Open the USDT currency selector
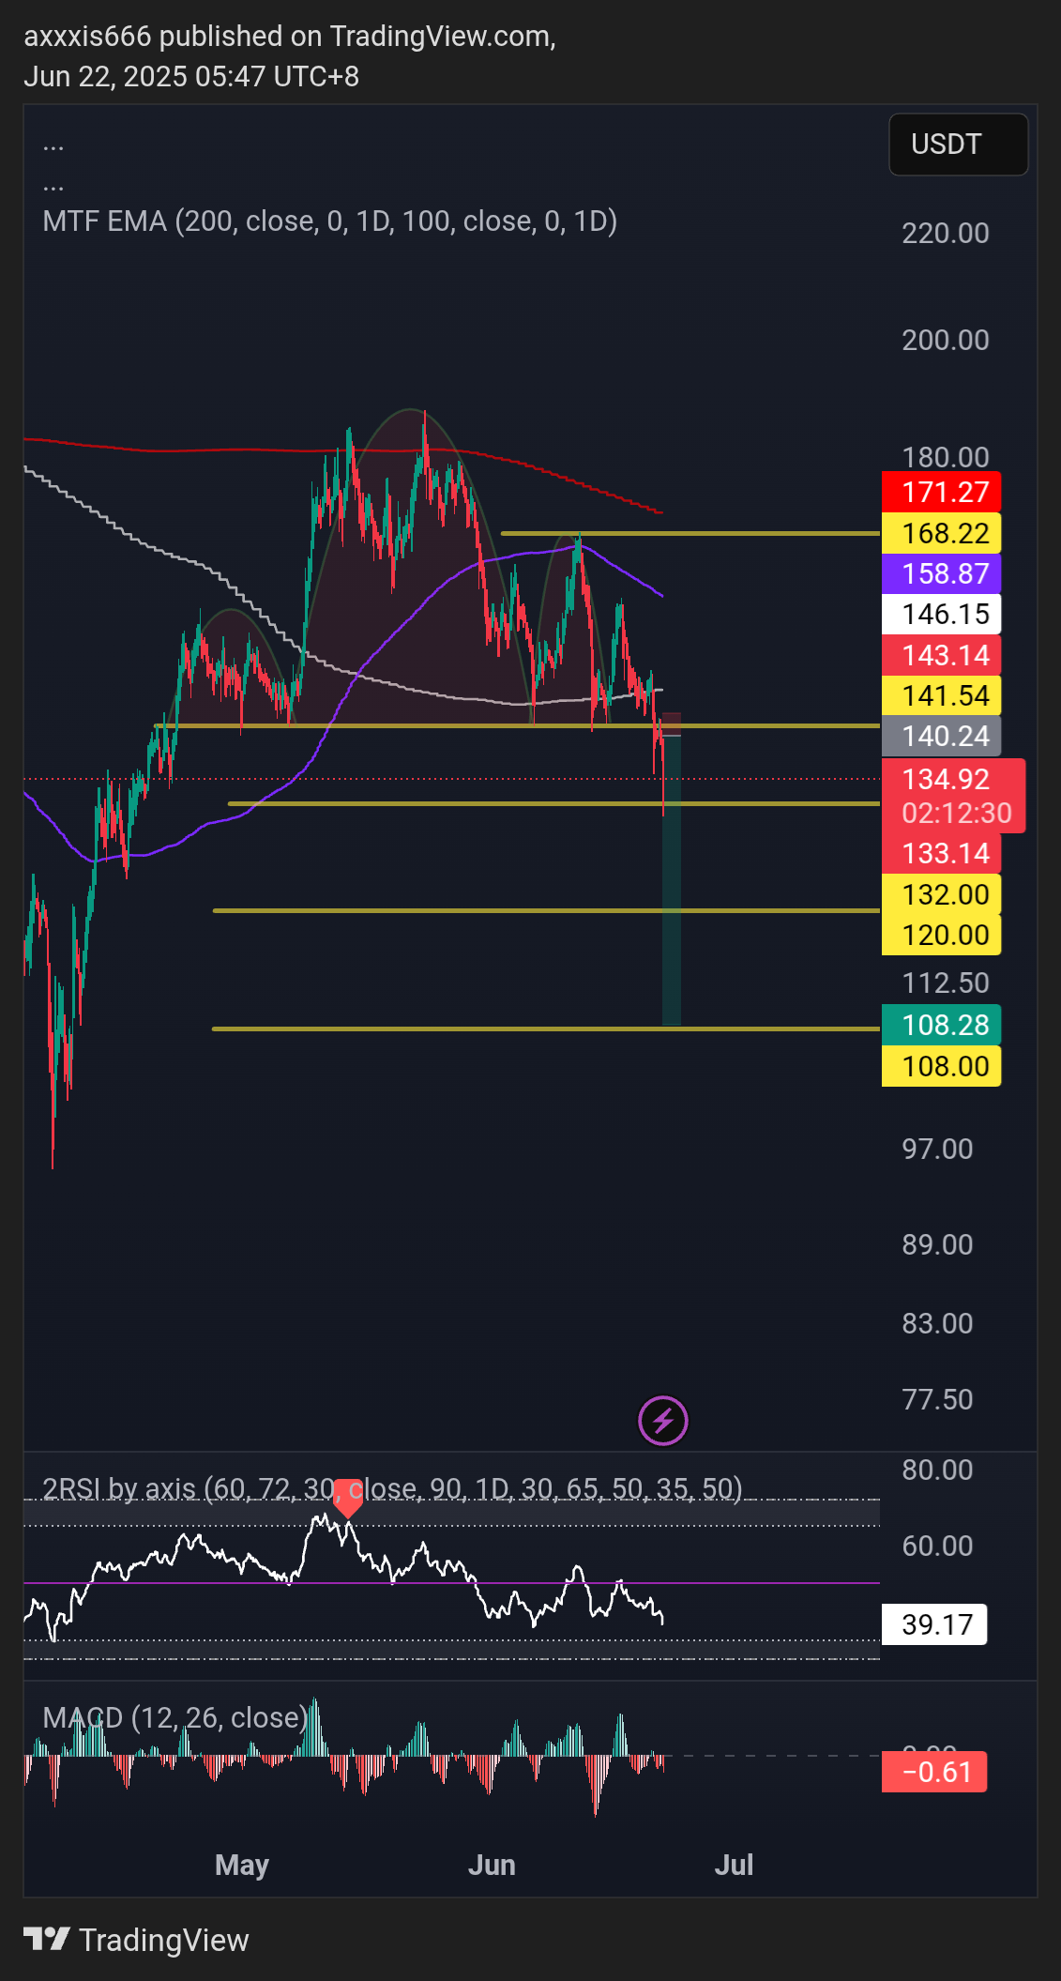This screenshot has width=1061, height=1981. [958, 145]
